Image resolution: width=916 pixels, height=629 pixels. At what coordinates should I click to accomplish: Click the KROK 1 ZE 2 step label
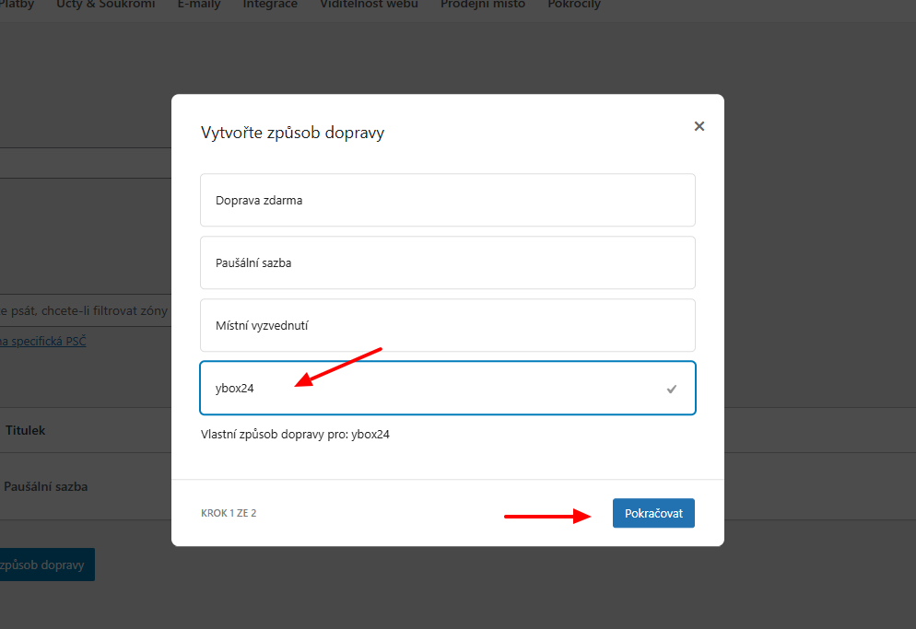pos(229,513)
